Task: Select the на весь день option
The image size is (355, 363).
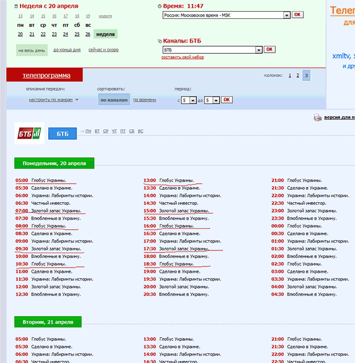Action: click(32, 50)
